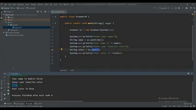Click the Locate (scroll from source) target icon
Image resolution: width=196 pixels, height=110 pixels.
38,12
